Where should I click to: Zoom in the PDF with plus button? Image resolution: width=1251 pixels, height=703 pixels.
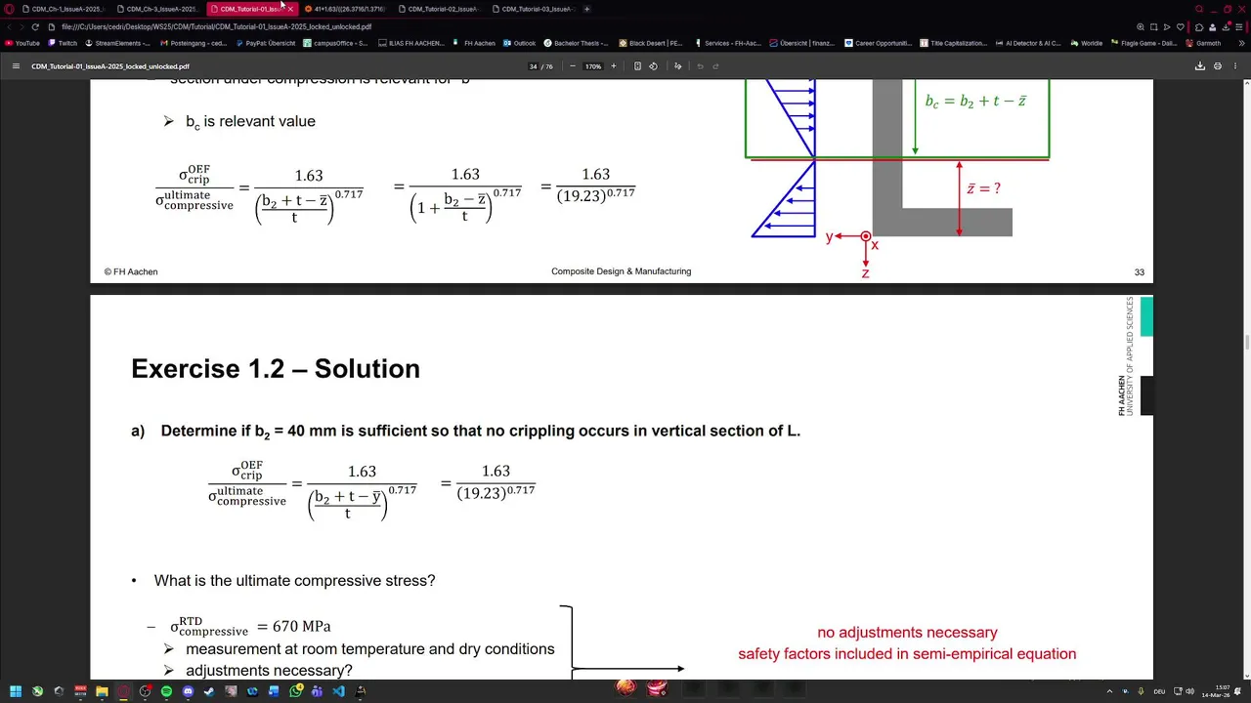(x=614, y=66)
